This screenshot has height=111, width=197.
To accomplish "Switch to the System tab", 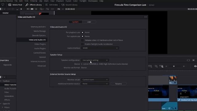I will coord(75,22).
